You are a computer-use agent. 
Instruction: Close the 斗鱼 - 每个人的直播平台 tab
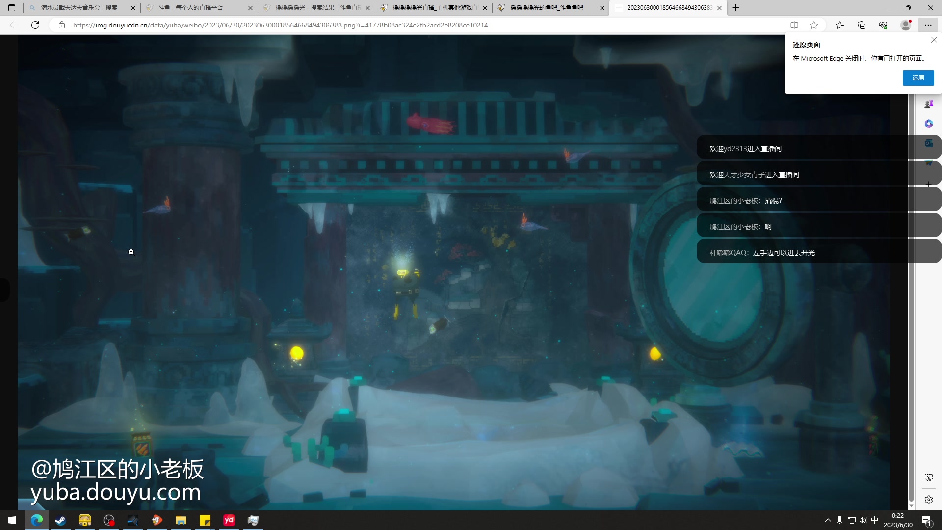pos(250,8)
